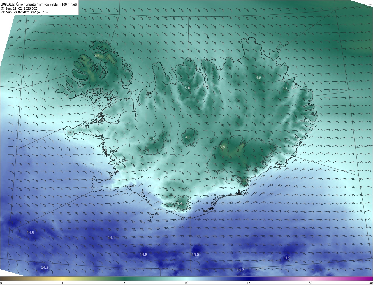Viewport: 373px width, 285px height.
Task: Click the 14.7 value label over the ocean
Action: pos(240,270)
